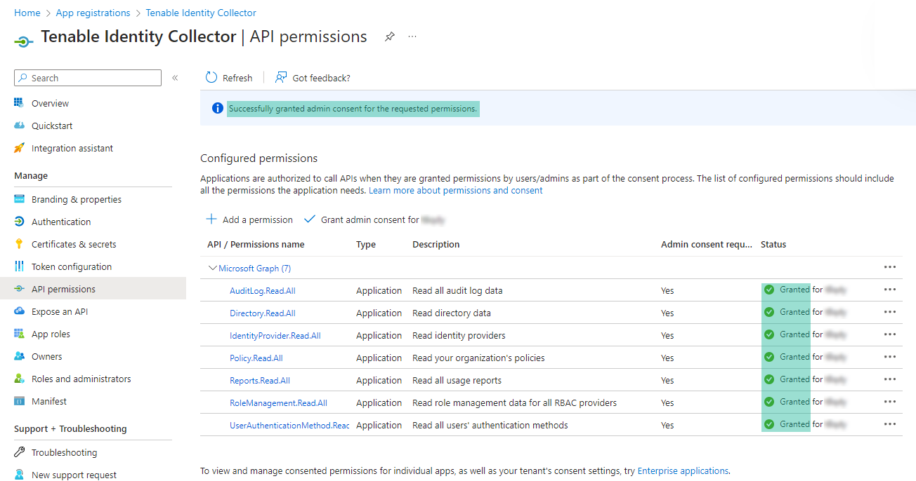Open the Overview page from the sidebar
The height and width of the screenshot is (481, 916).
coord(50,103)
